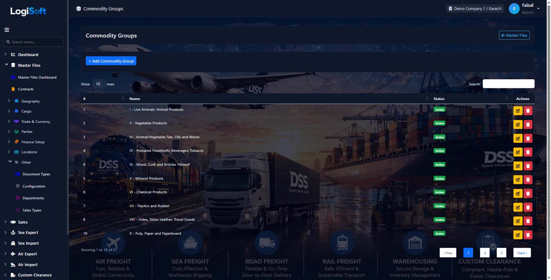The width and height of the screenshot is (551, 280).
Task: Edit the Live Animals commodity group
Action: tap(518, 110)
